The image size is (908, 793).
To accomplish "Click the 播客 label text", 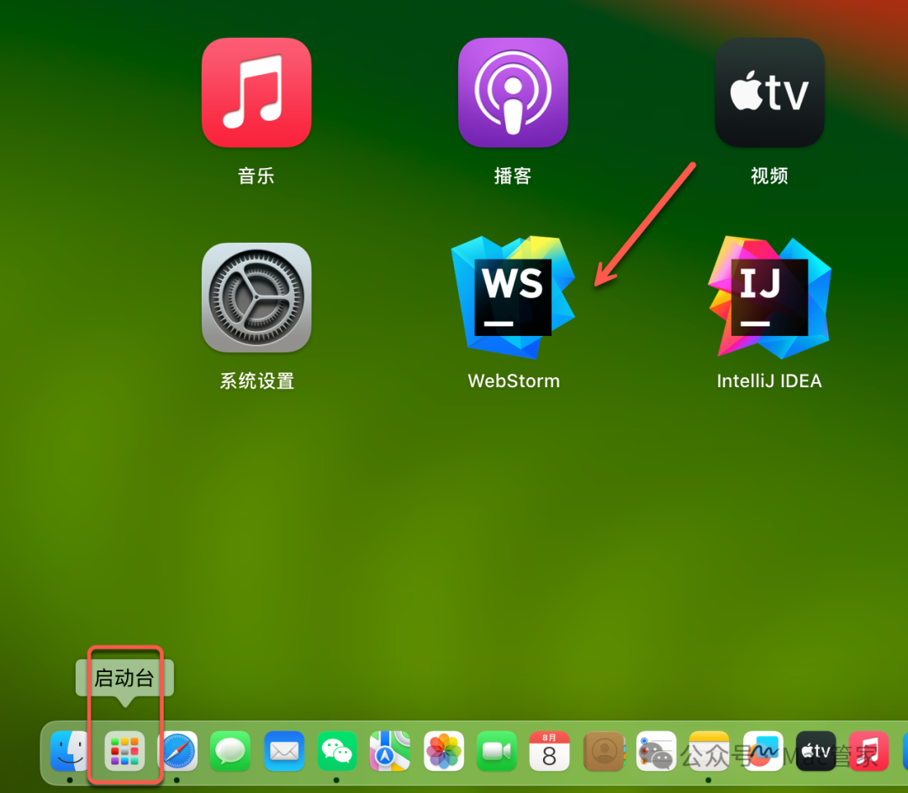I will (513, 176).
